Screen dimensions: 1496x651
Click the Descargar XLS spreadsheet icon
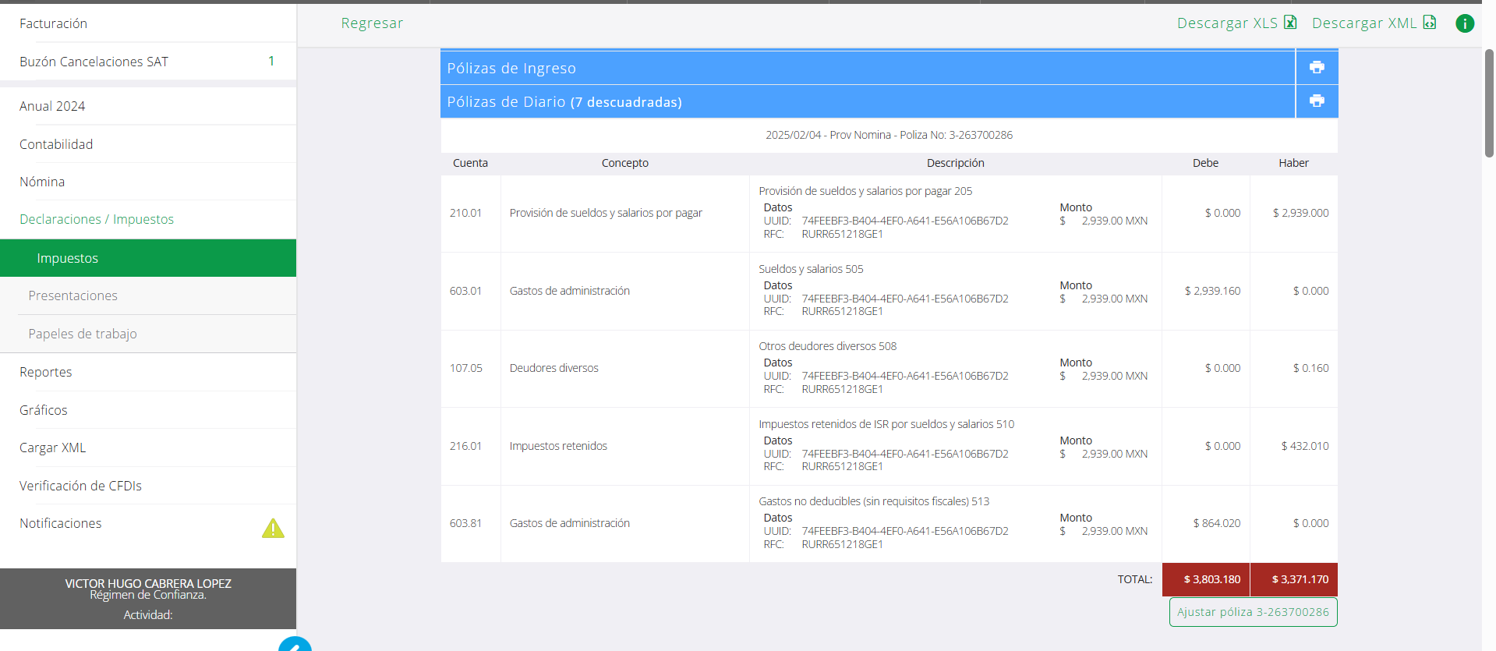[x=1290, y=23]
